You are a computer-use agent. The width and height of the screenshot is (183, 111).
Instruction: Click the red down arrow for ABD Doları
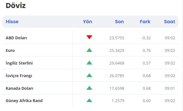click(89, 37)
